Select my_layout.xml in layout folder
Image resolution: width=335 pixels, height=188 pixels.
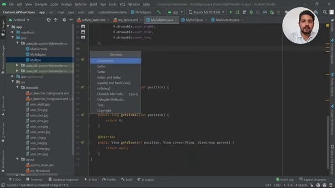pyautogui.click(x=40, y=171)
